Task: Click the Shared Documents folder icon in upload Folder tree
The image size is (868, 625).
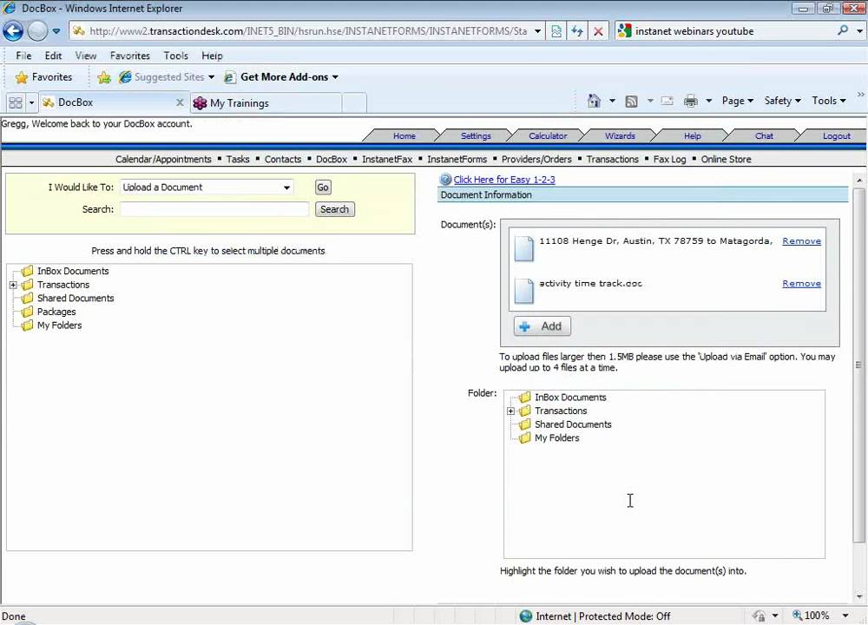Action: (x=524, y=424)
